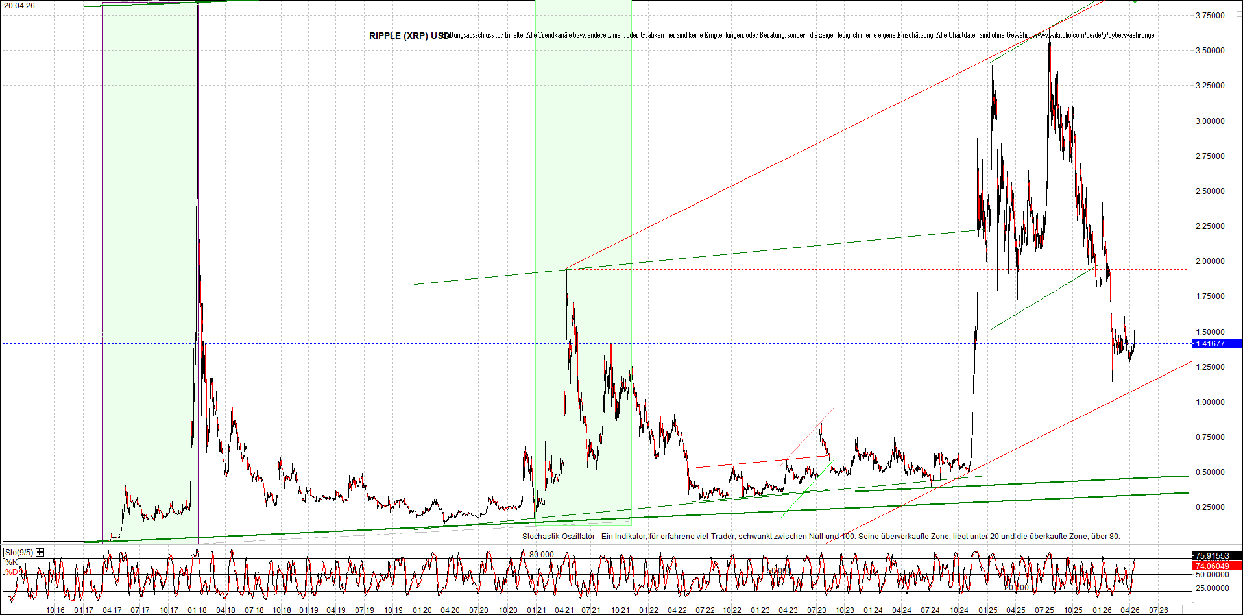Collapse price scale using minus box

click(x=1238, y=14)
